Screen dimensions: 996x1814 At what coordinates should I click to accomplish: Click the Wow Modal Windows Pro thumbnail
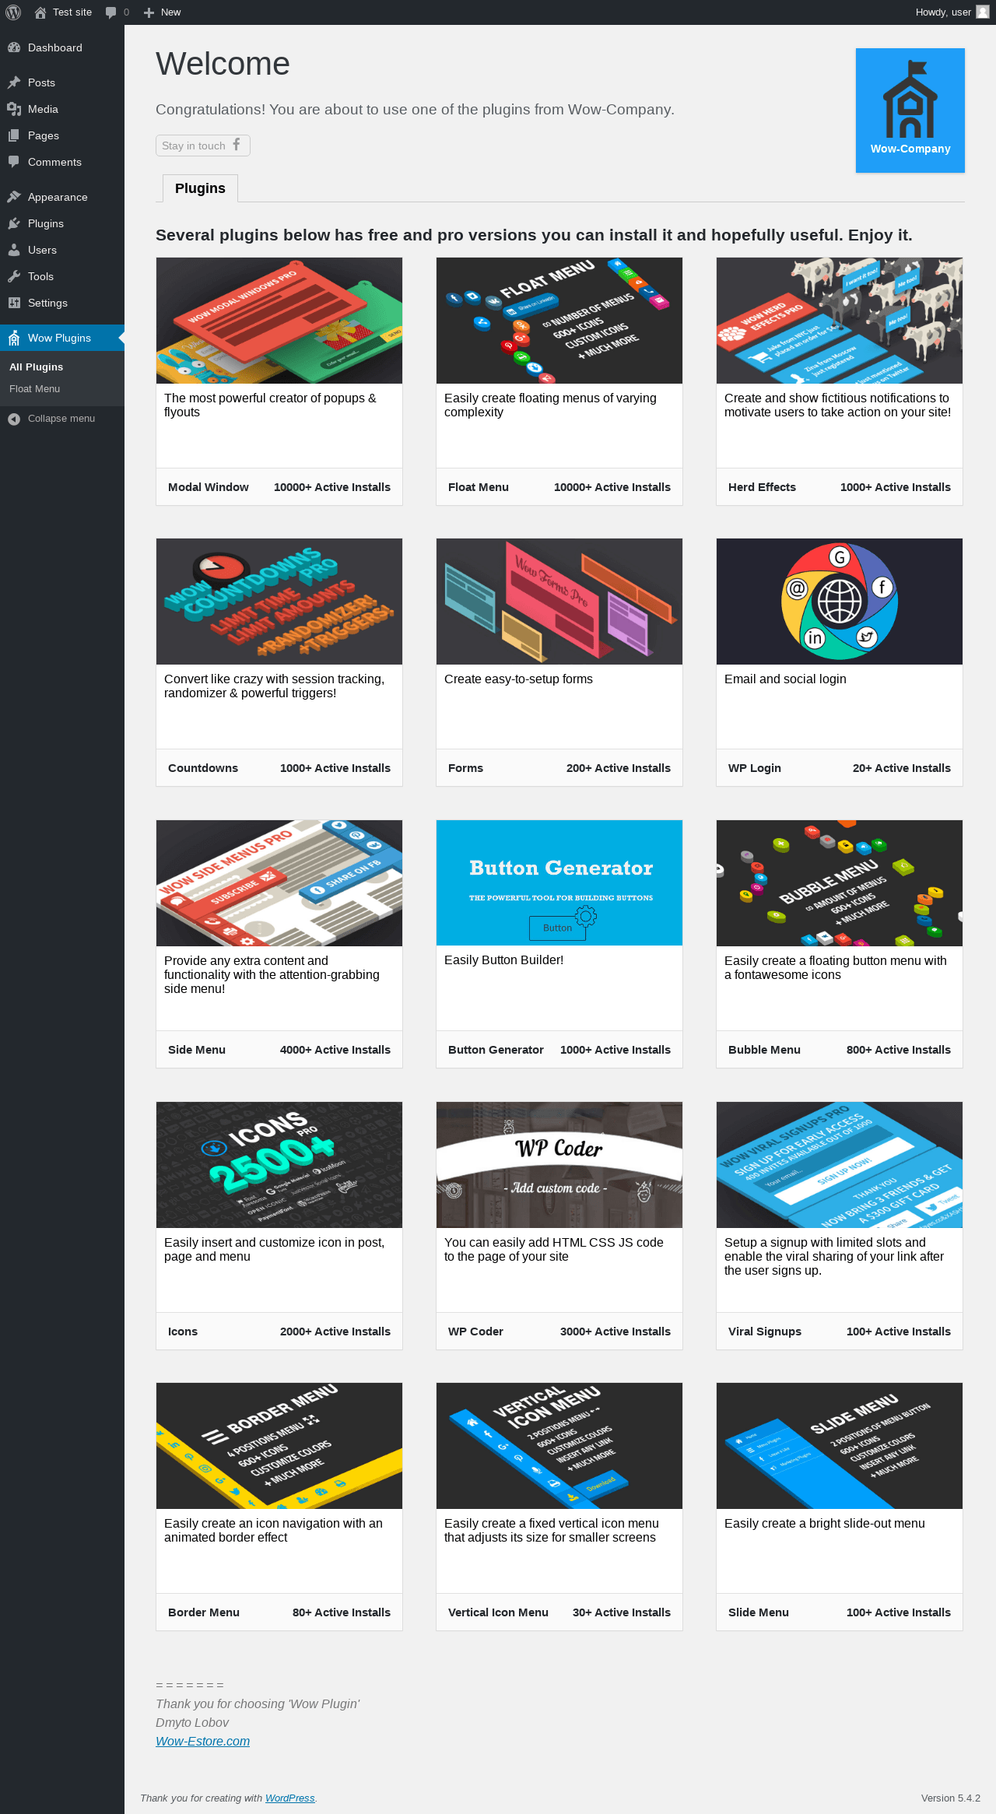279,321
